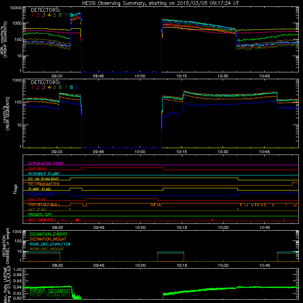Click the FLARE_FLAG label
Screen dimensions: 303x303
39,189
